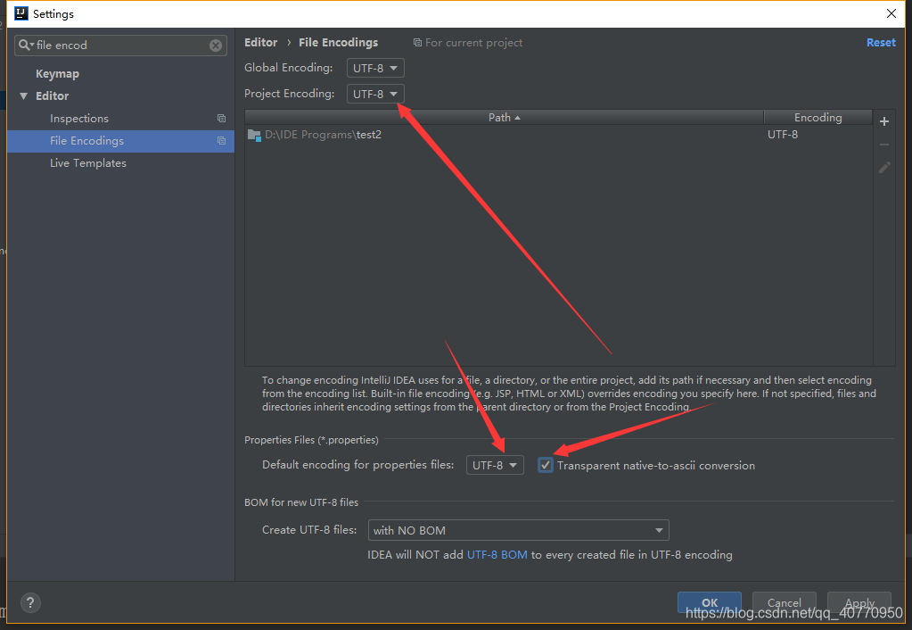Open the UTF-8 BOM link
This screenshot has width=912, height=630.
(x=497, y=555)
